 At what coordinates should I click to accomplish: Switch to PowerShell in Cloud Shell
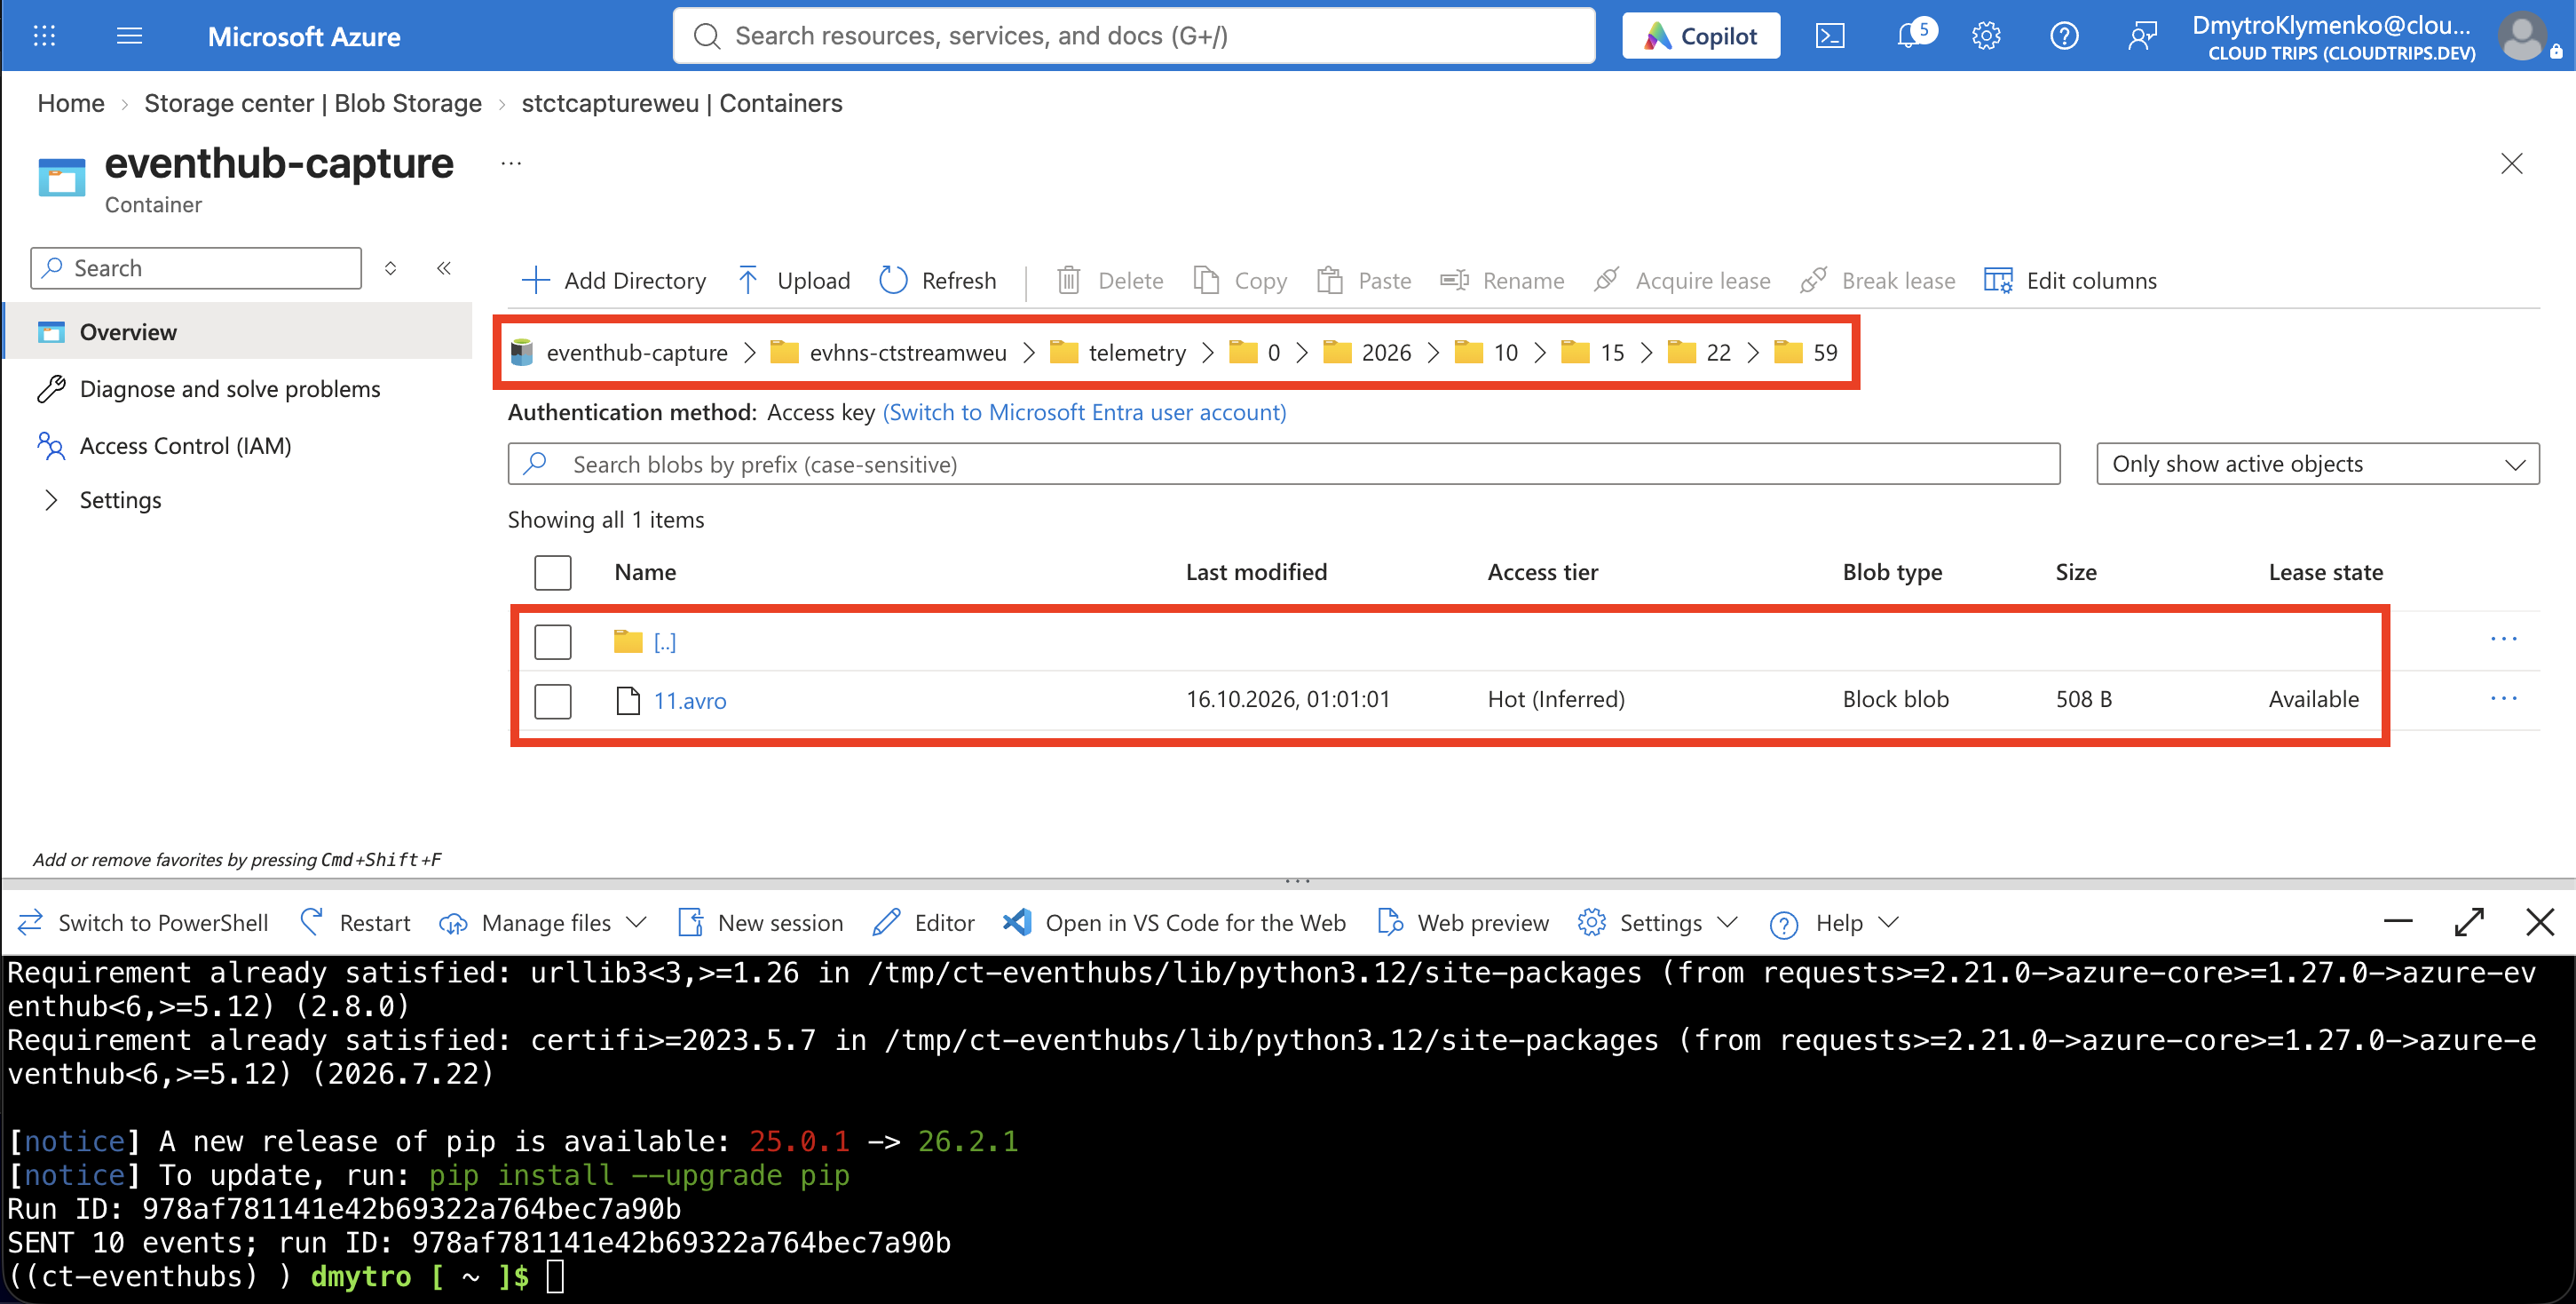coord(144,922)
